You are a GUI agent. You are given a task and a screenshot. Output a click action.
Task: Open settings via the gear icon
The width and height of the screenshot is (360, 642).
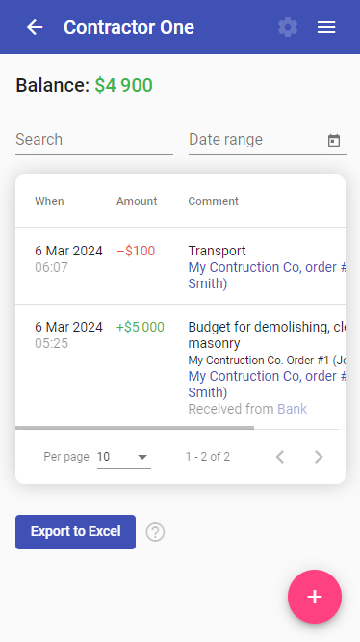(288, 27)
